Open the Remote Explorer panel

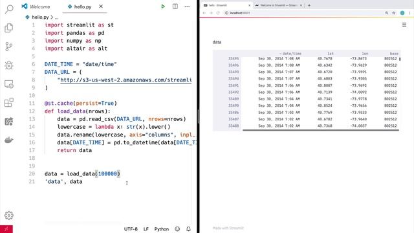pos(9,84)
